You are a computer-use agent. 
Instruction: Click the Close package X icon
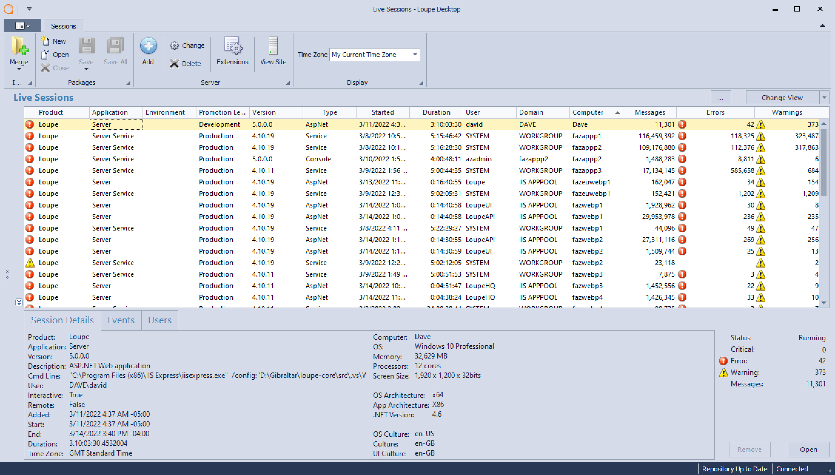click(x=45, y=68)
